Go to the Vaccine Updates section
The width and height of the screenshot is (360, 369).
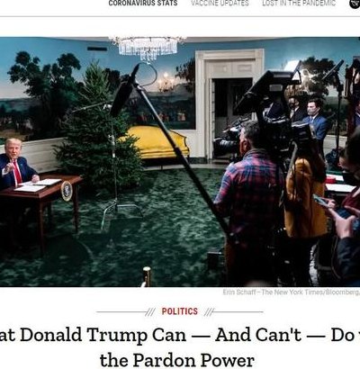220,4
